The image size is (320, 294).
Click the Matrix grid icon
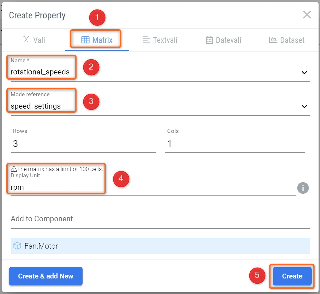(85, 40)
